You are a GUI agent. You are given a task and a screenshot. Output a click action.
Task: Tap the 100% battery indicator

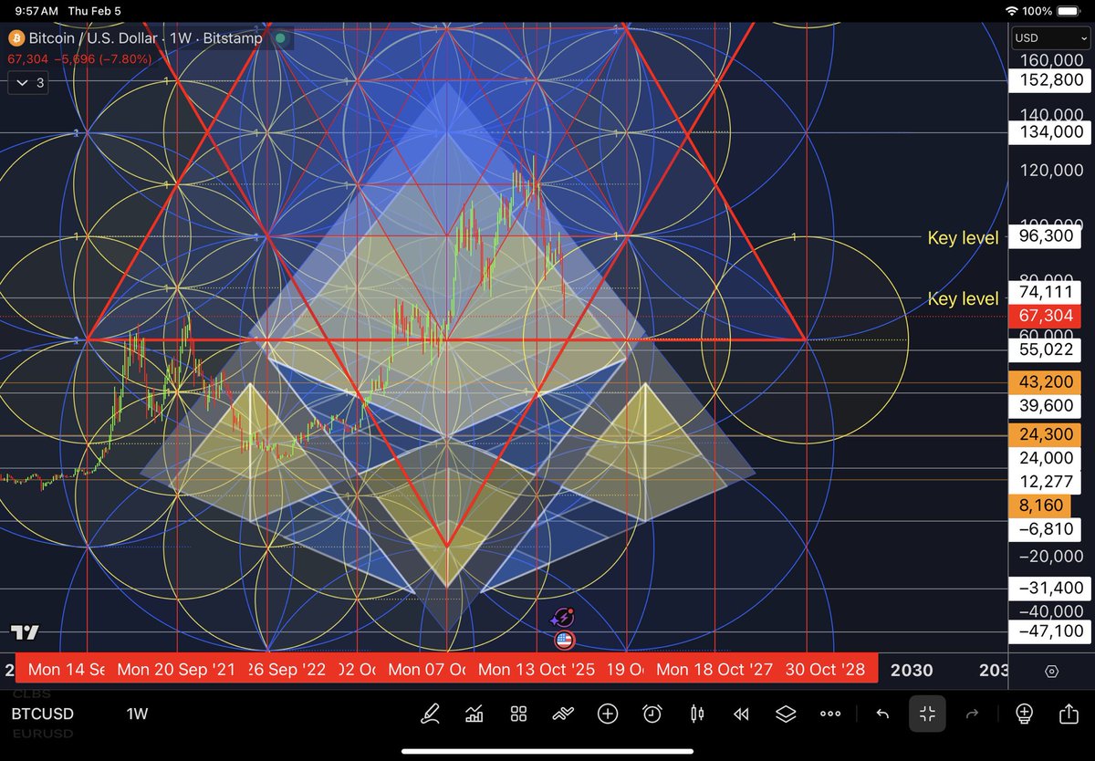coord(1051,10)
